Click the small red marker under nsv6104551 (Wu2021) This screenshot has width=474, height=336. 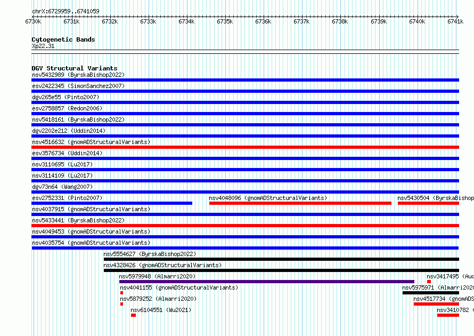[x=133, y=315]
